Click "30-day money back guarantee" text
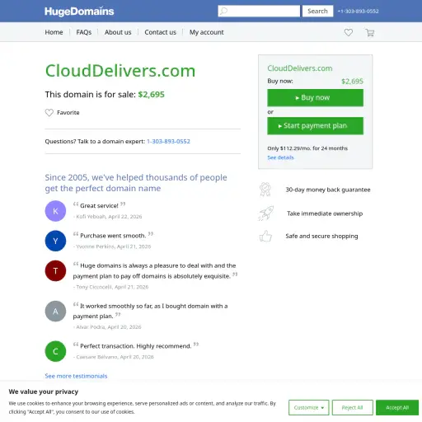 [x=328, y=190]
